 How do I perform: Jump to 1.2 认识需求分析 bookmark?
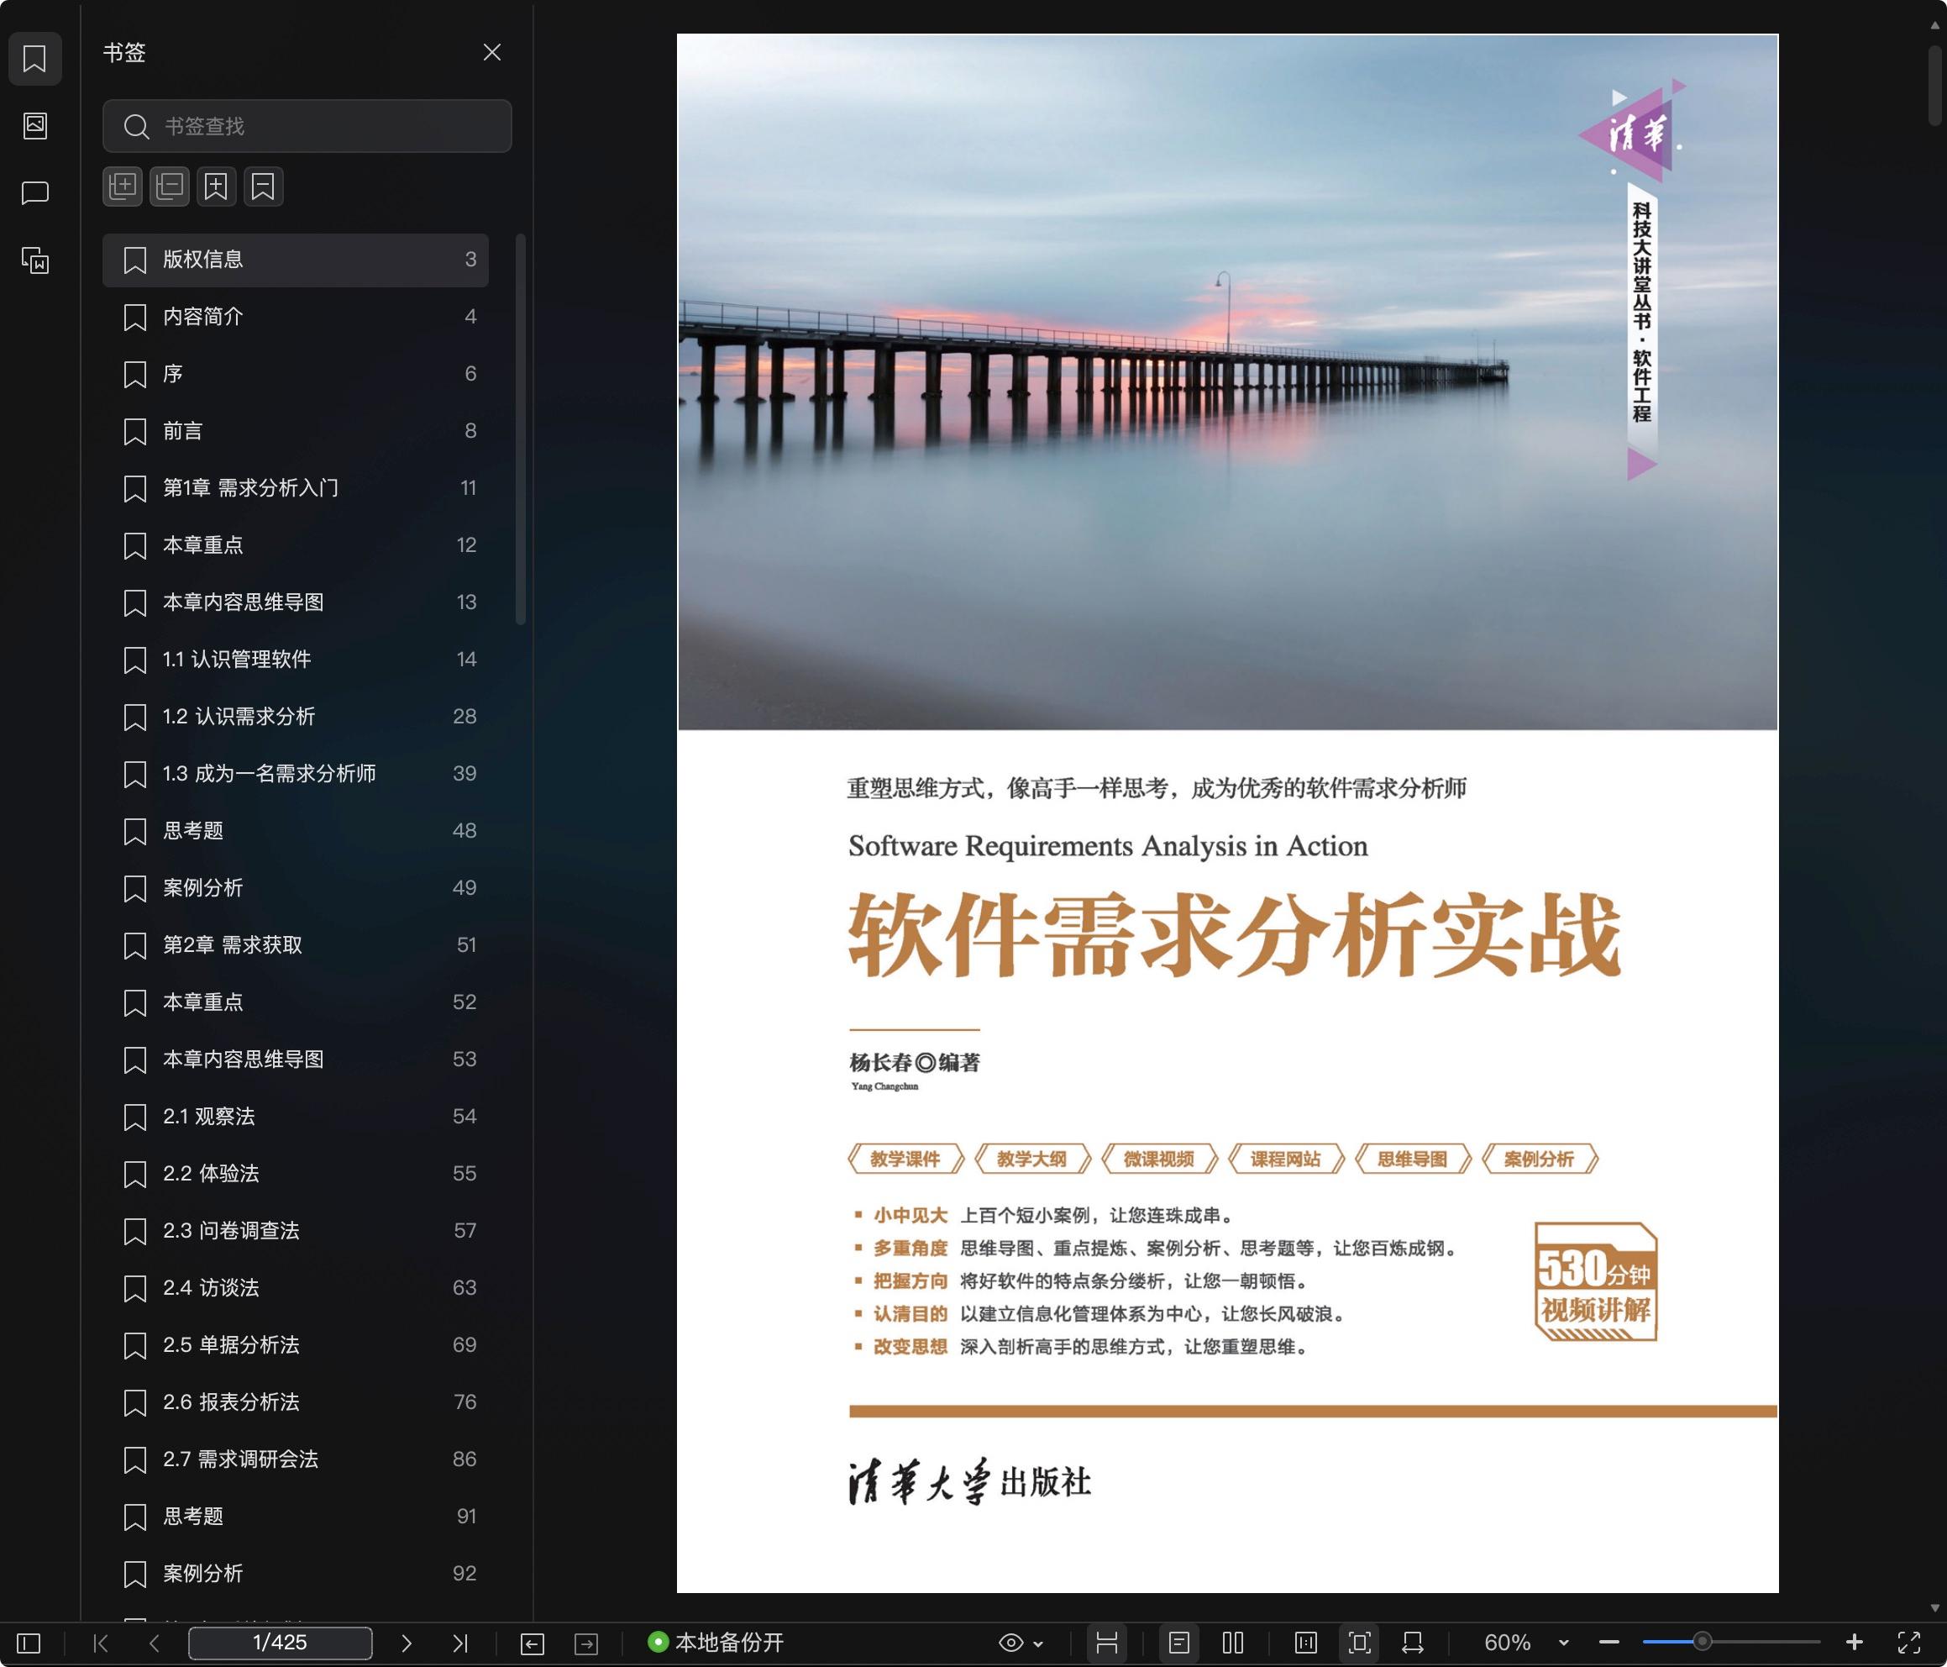295,717
